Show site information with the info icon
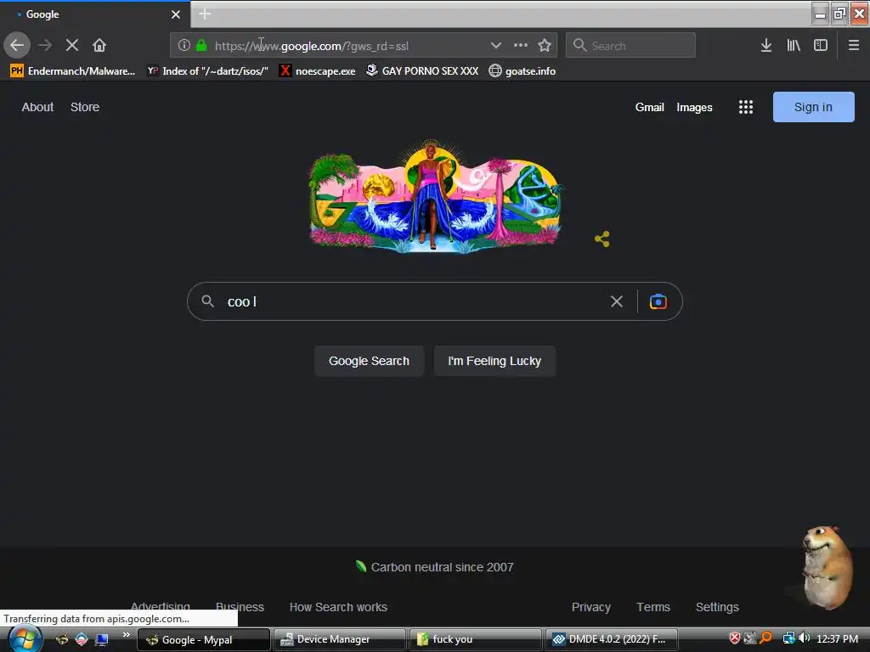This screenshot has width=870, height=652. [x=184, y=46]
